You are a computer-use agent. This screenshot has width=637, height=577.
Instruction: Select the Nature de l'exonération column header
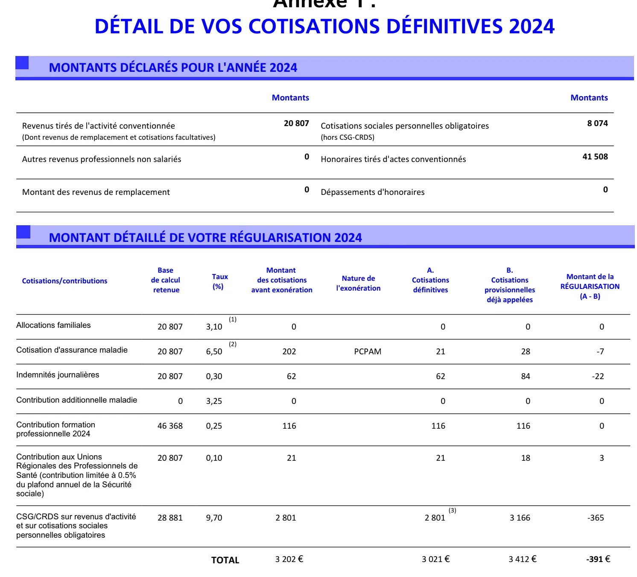(x=358, y=283)
